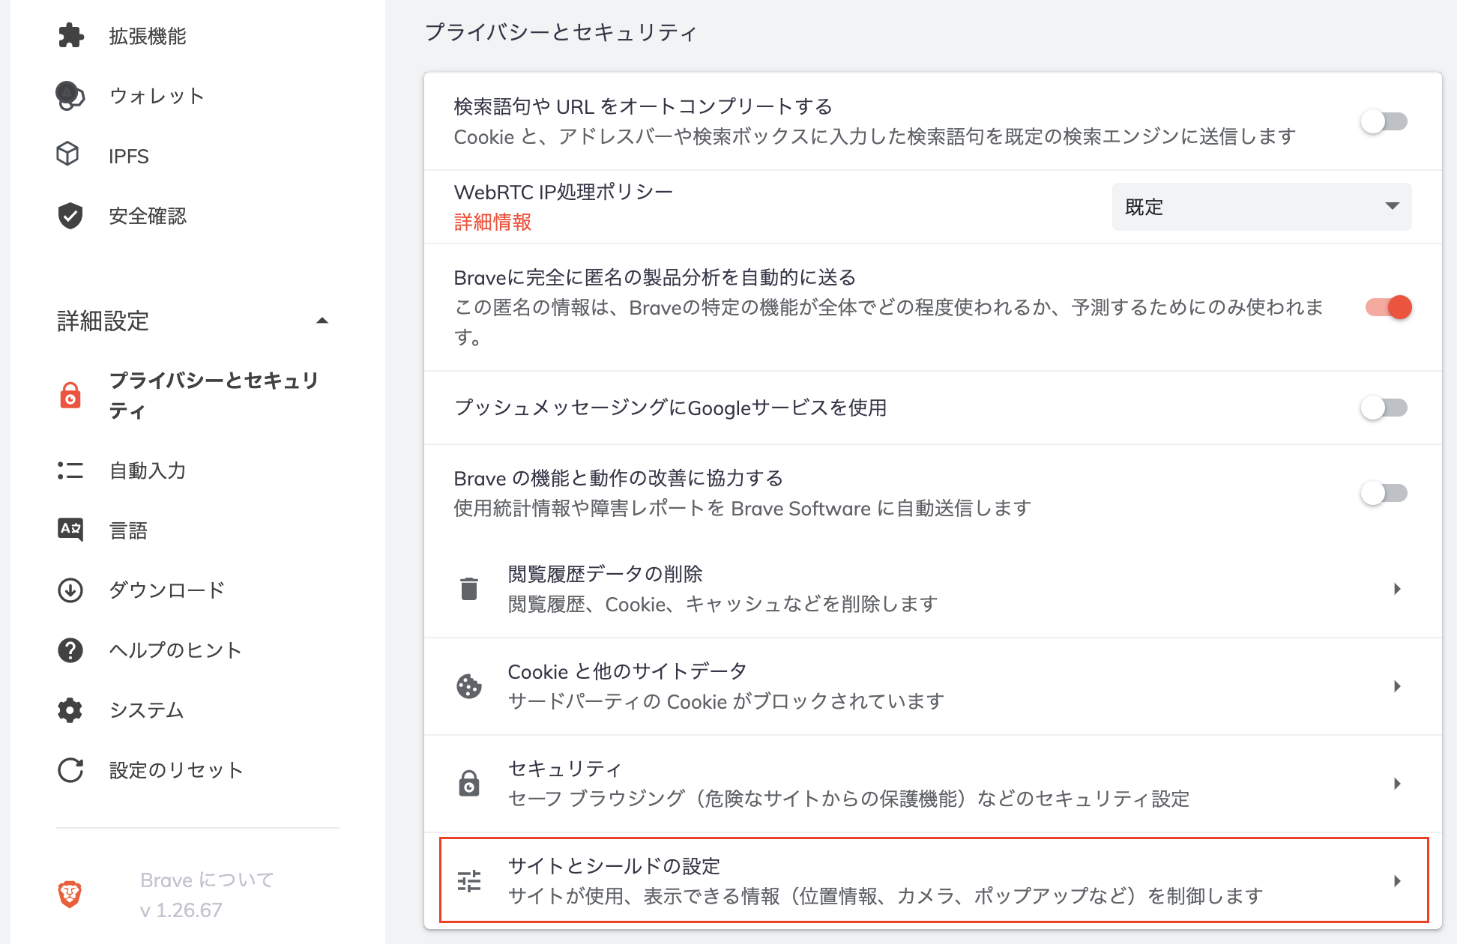Toggle 検索語句や URL をオートコンプリートする switch
Viewport: 1457px width, 944px height.
[x=1385, y=121]
